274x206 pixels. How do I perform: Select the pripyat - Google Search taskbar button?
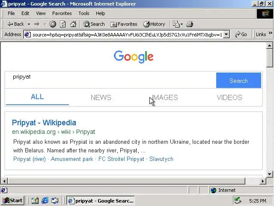click(101, 200)
